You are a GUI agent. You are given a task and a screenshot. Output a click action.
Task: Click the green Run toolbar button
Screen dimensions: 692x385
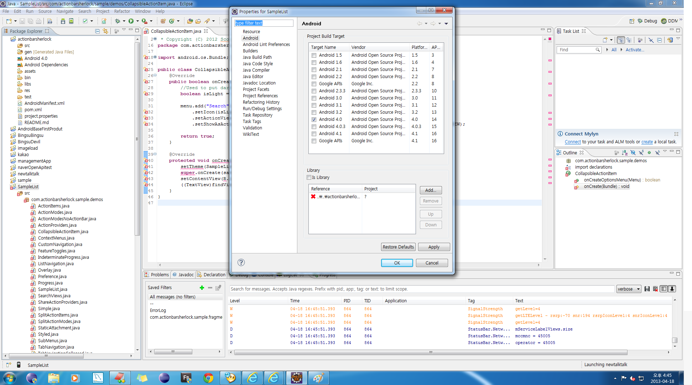[131, 21]
